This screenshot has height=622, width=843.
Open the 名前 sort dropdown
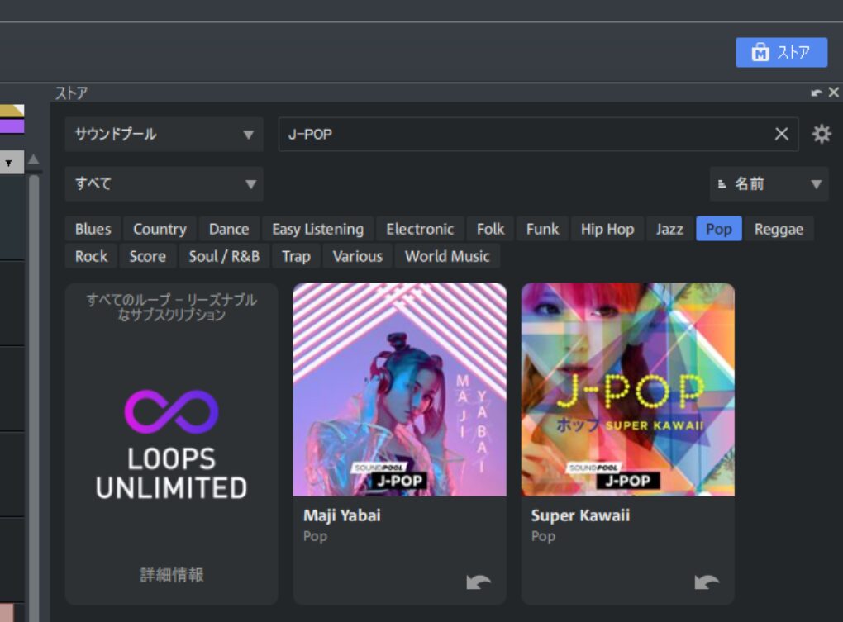coord(769,183)
